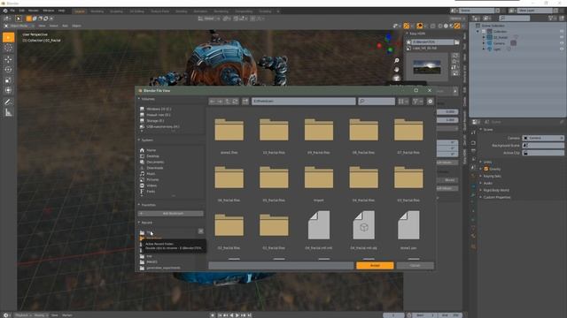Expand the Keying Sets panel

point(492,177)
